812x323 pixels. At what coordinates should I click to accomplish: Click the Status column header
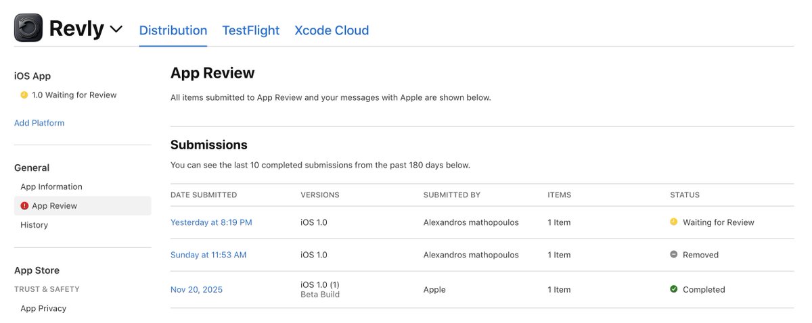click(x=685, y=195)
